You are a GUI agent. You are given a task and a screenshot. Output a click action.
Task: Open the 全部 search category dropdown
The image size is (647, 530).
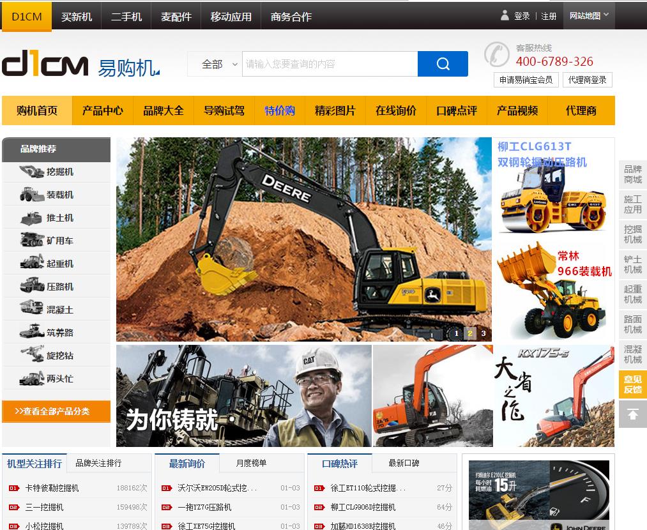click(215, 64)
